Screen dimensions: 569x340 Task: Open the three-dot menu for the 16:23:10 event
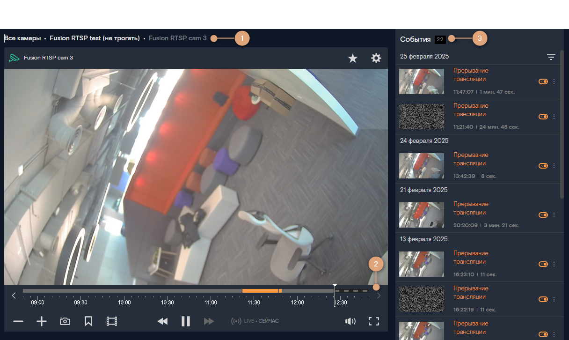[554, 264]
